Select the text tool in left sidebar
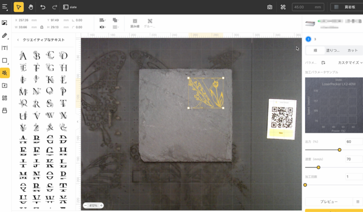Screen dimensions: 363x212 pyautogui.click(x=5, y=48)
